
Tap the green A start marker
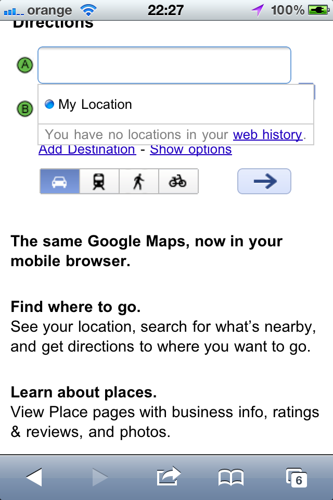click(x=25, y=66)
